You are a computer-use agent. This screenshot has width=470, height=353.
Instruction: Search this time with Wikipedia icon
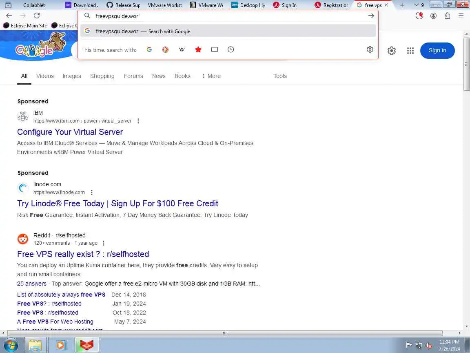click(182, 49)
